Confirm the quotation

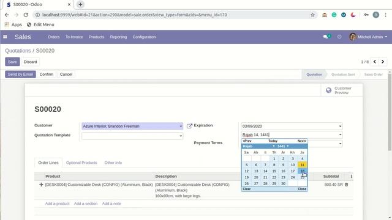(x=47, y=75)
